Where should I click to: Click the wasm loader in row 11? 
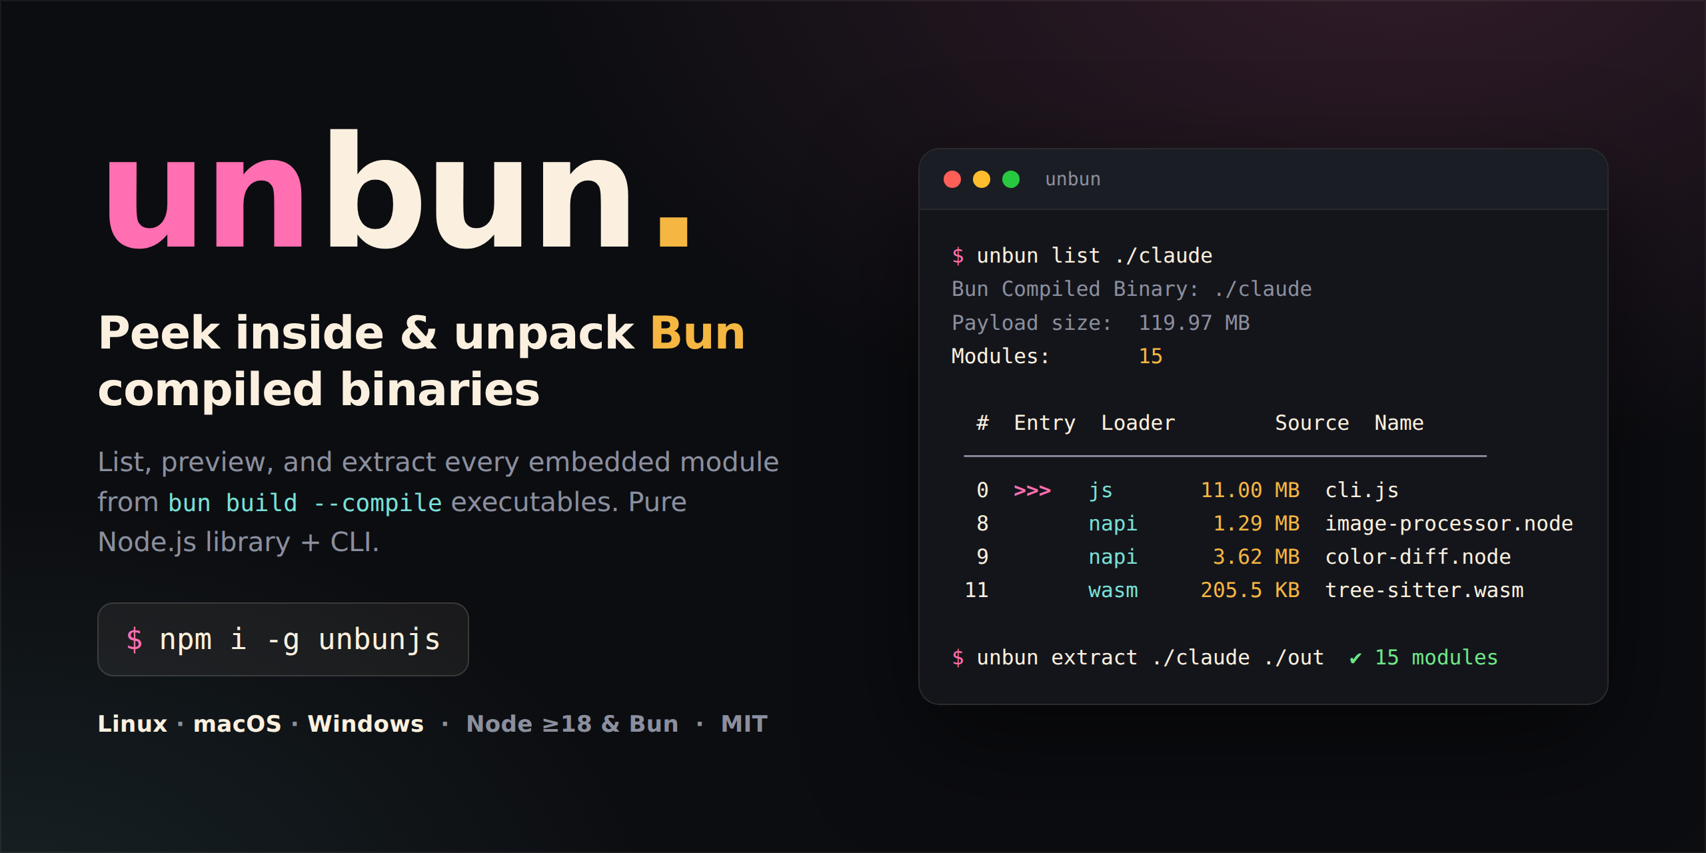pos(1113,590)
